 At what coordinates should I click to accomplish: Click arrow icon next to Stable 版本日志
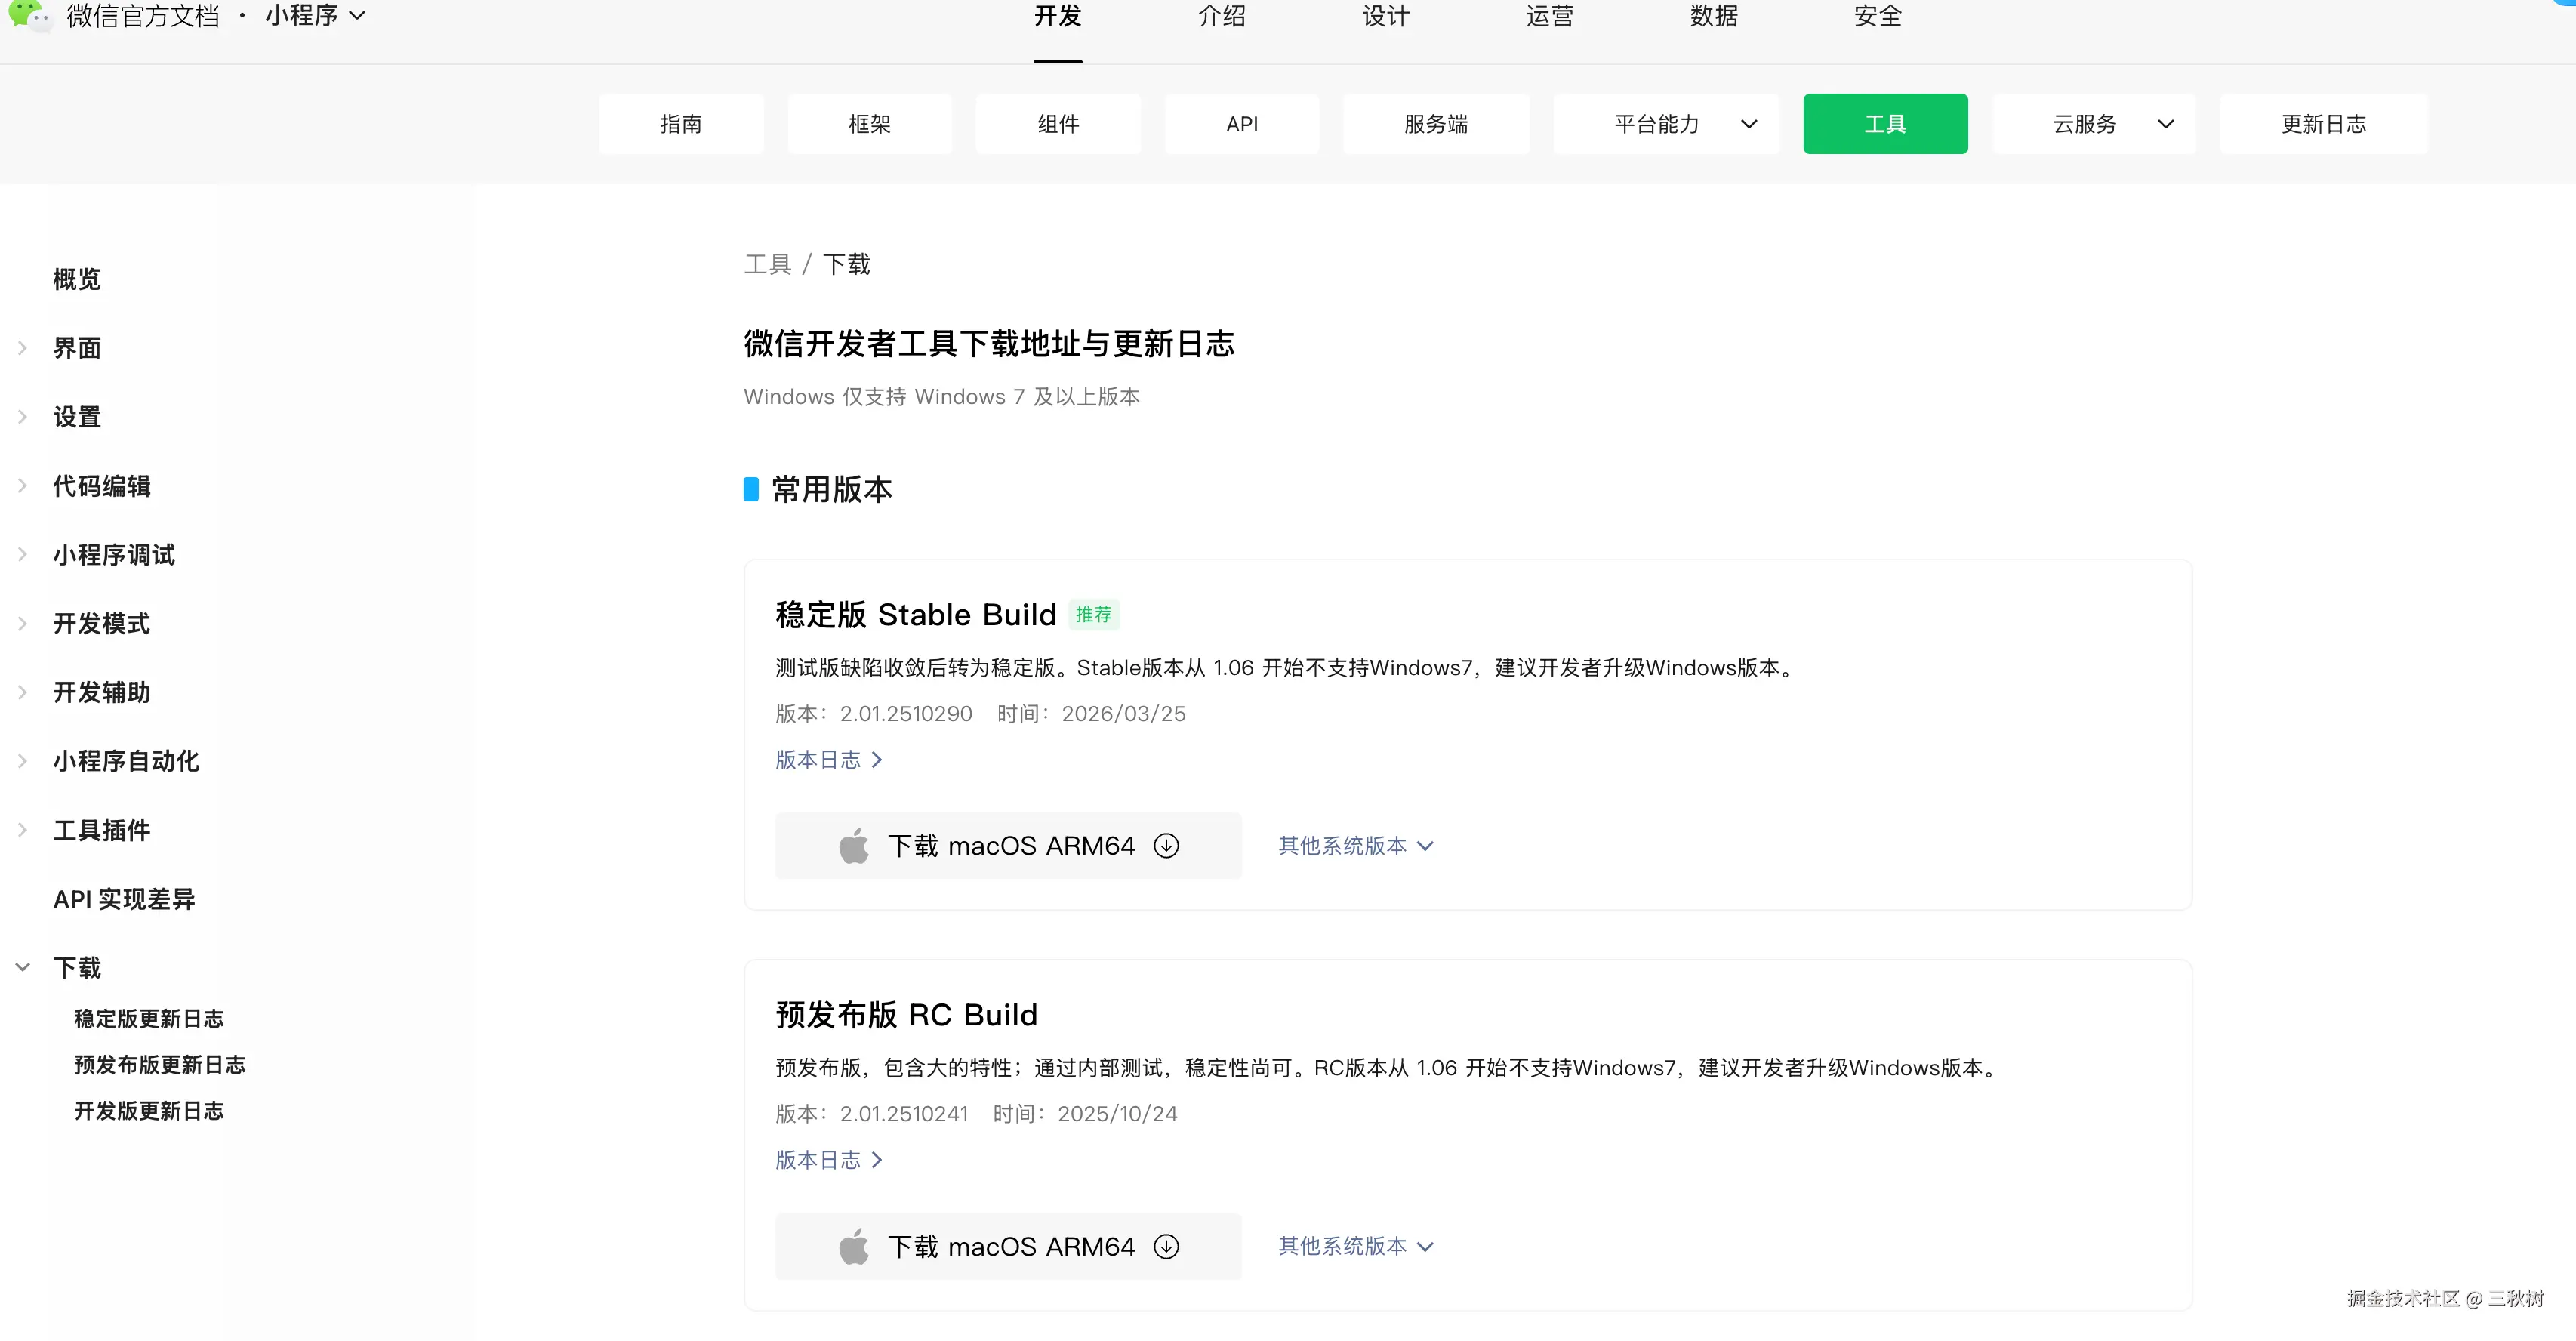click(x=877, y=760)
